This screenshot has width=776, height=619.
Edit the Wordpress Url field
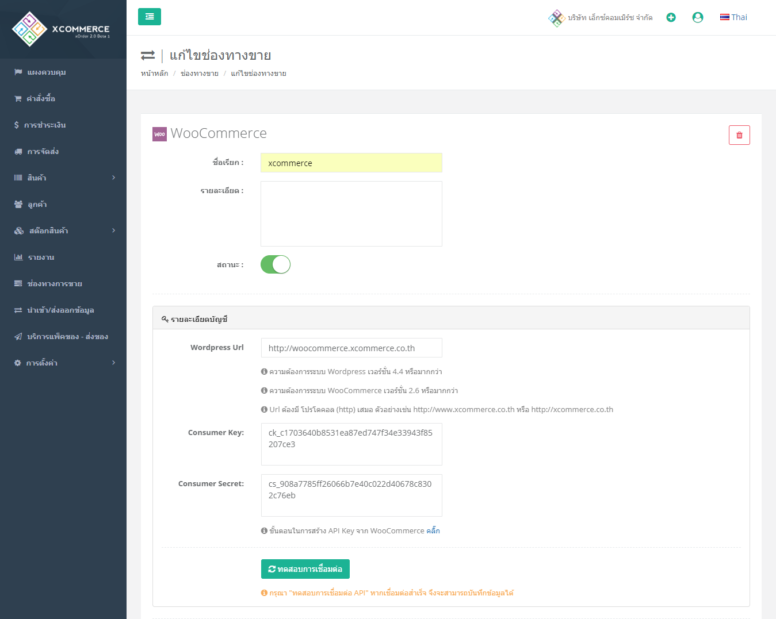coord(351,348)
